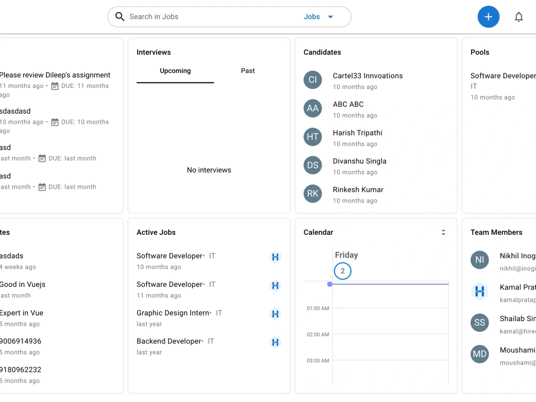
Task: Click the event count badge under Friday
Action: tap(343, 271)
